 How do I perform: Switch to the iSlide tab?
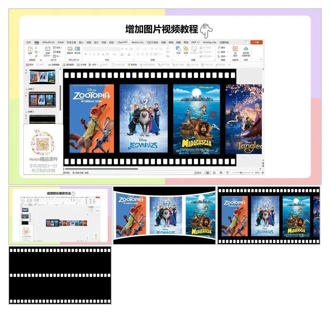tap(61, 42)
